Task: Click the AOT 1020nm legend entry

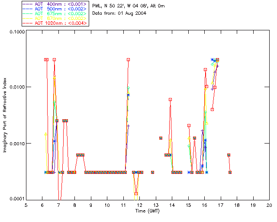Action: [55, 23]
